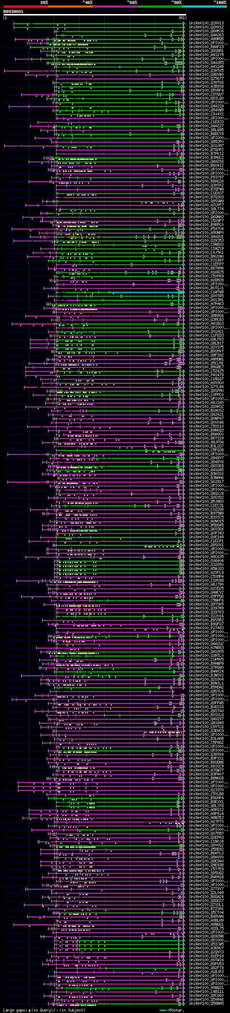The height and width of the screenshot is (1013, 230).
Task: Select hit label UniRef100_Q58NA5
Action: [x=206, y=1003]
